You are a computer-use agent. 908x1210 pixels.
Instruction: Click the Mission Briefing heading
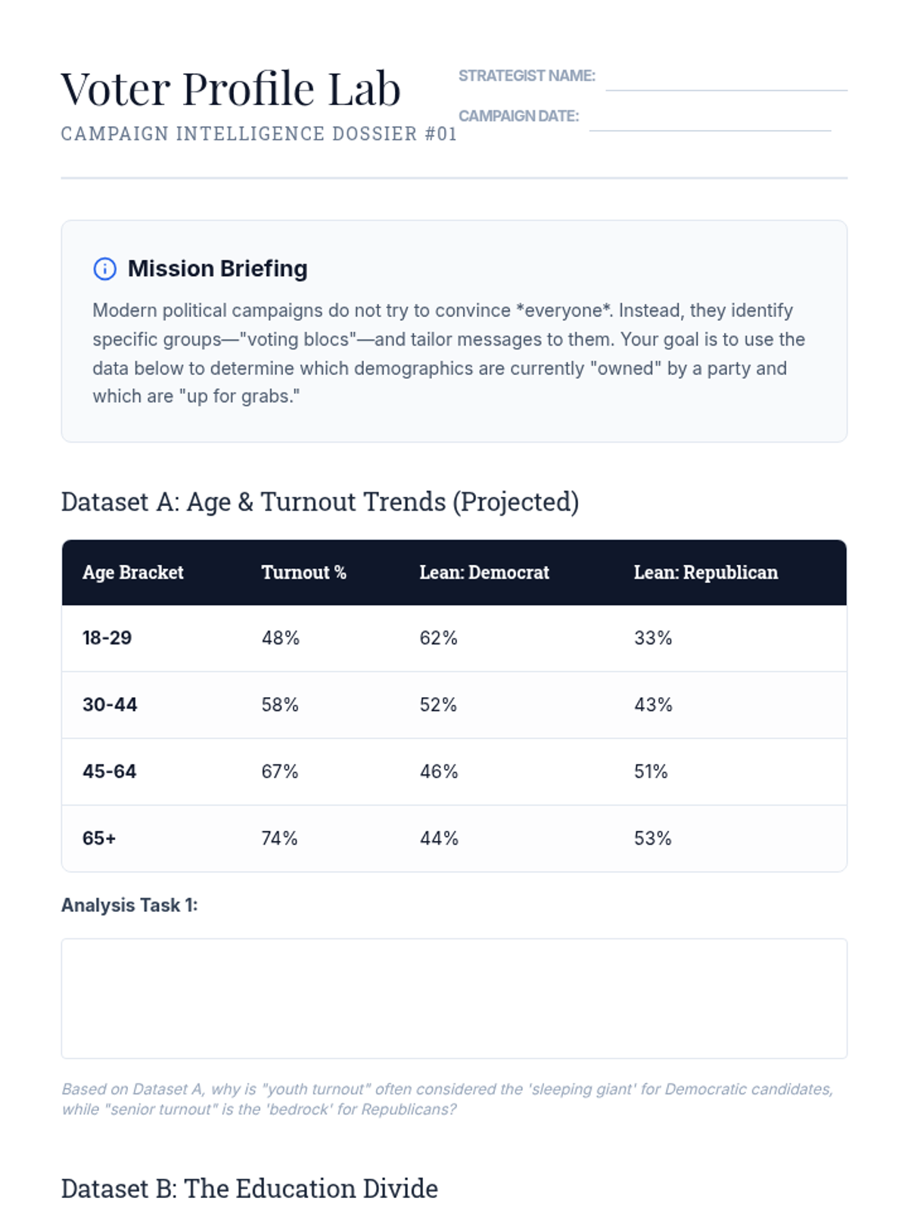(x=217, y=268)
